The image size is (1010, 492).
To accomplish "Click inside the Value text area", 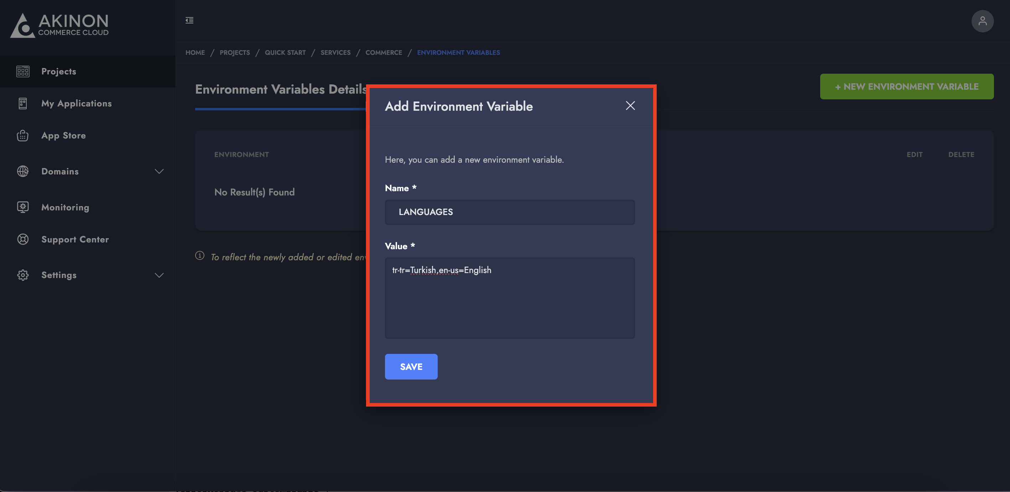I will coord(509,298).
